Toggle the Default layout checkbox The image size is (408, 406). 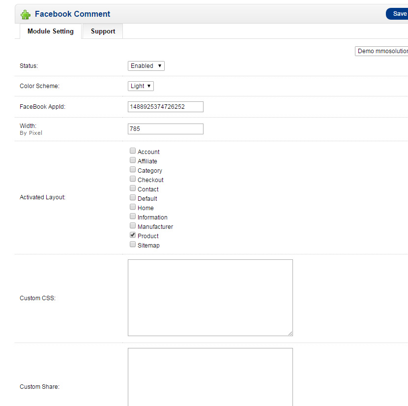pyautogui.click(x=133, y=198)
